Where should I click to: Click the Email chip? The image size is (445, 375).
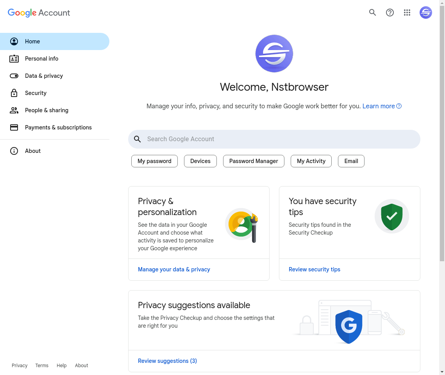pos(351,161)
